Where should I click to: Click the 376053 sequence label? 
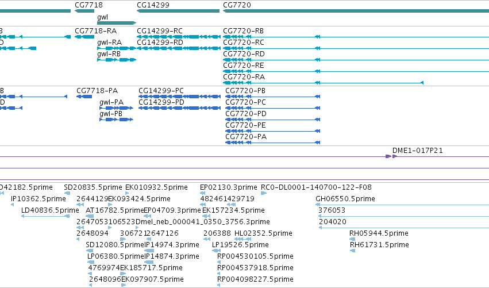pos(332,210)
